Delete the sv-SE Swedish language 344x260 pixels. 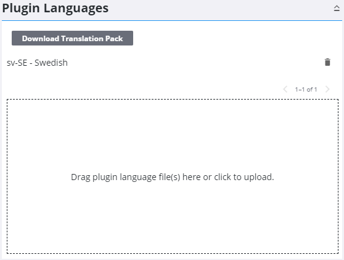[327, 62]
